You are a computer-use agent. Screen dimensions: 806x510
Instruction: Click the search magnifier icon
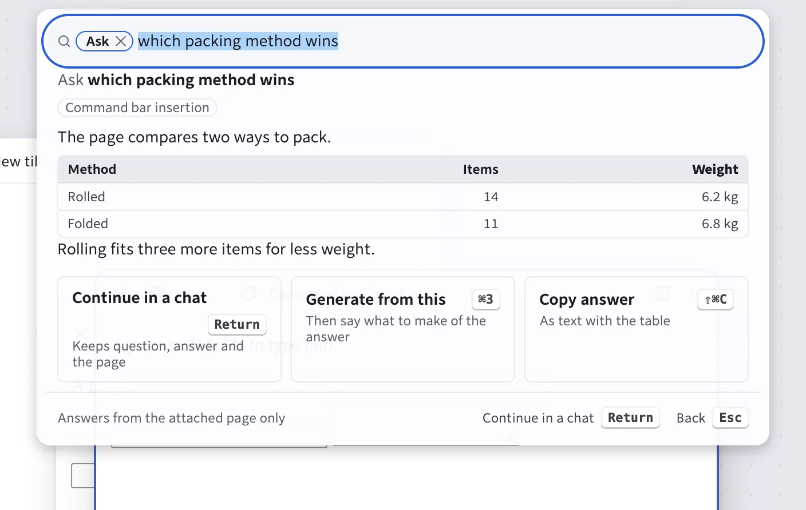[x=64, y=41]
